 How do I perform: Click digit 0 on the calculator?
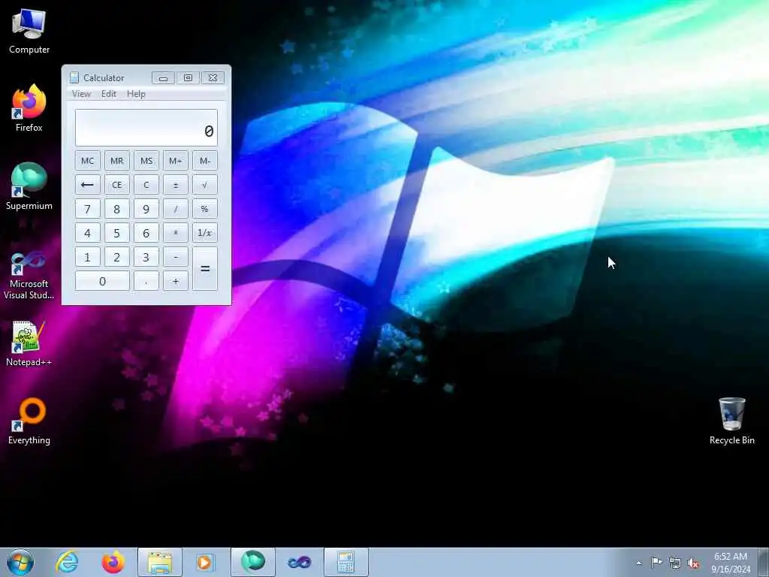pos(102,281)
